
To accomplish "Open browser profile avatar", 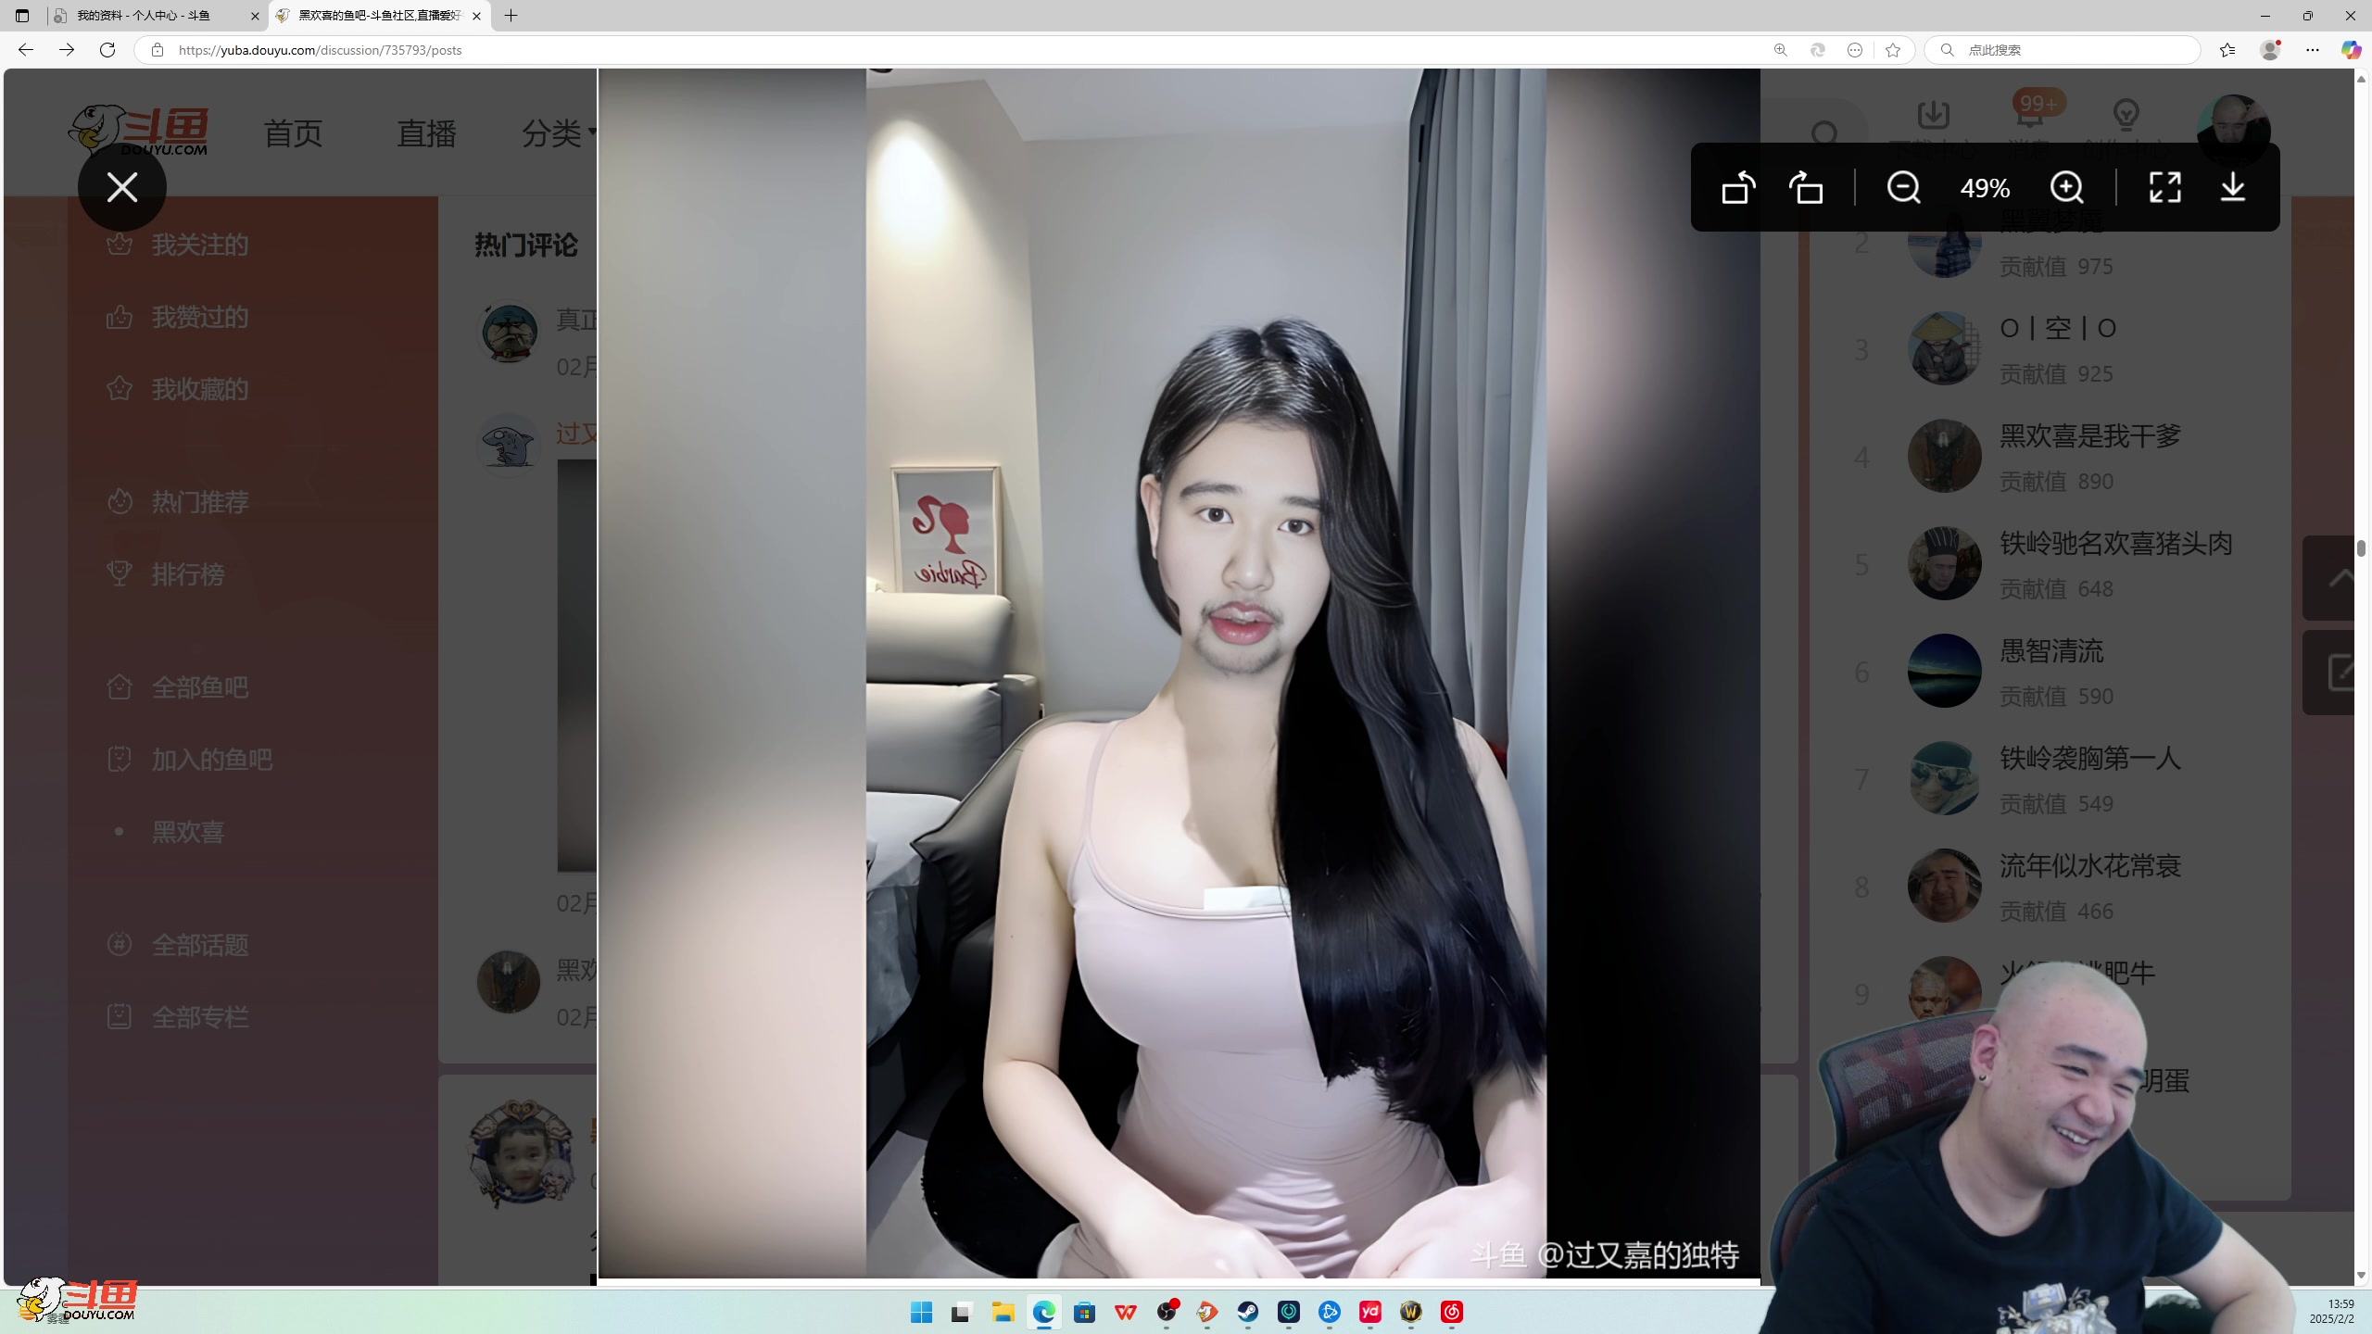I will [2270, 50].
